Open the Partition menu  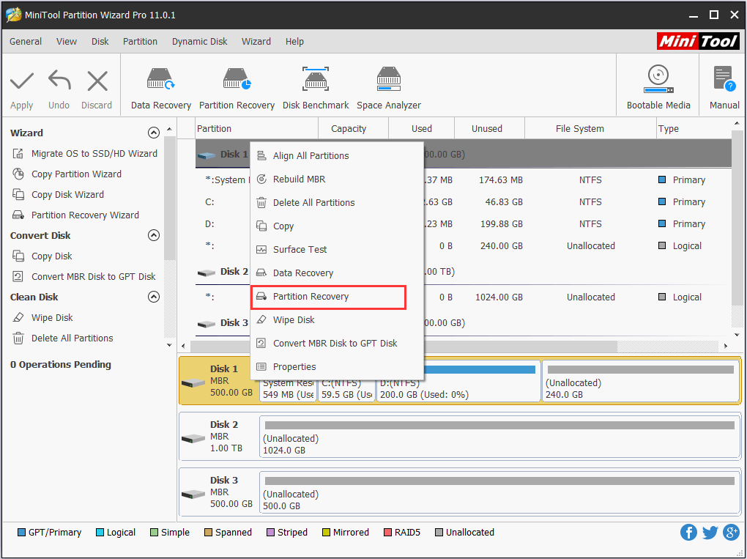(x=140, y=42)
